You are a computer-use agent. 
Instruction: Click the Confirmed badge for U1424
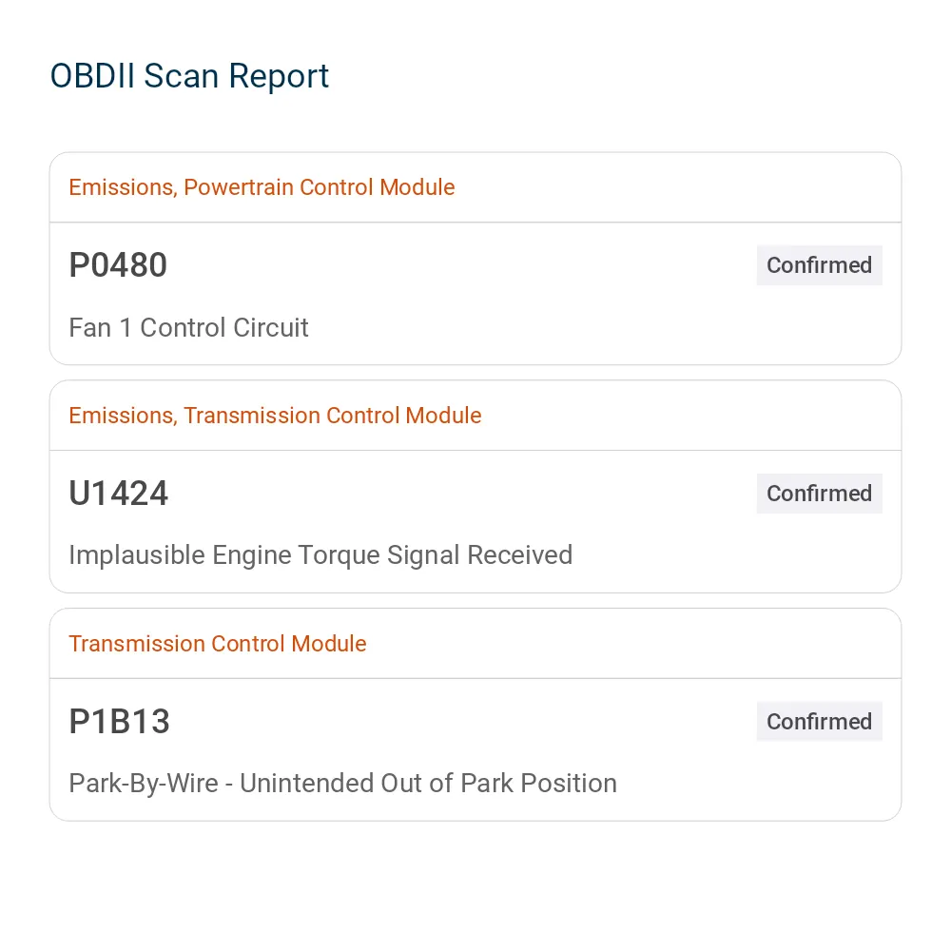(819, 493)
